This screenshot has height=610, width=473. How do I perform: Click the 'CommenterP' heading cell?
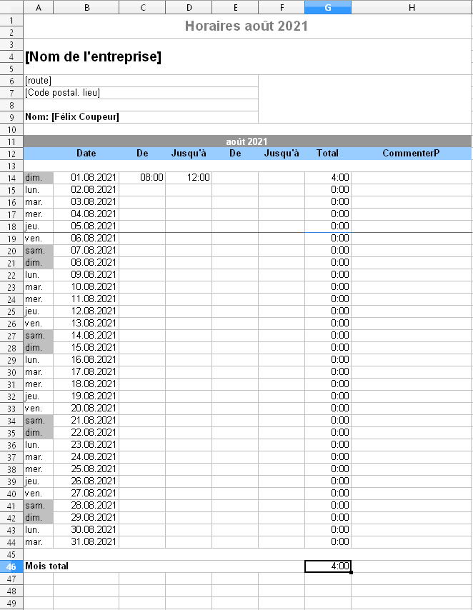tap(412, 154)
